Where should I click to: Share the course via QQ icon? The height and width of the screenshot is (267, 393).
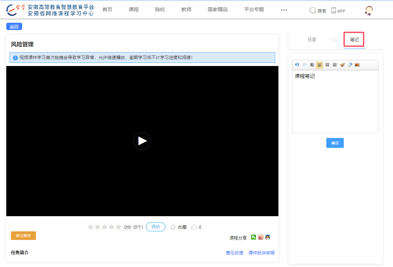268,237
